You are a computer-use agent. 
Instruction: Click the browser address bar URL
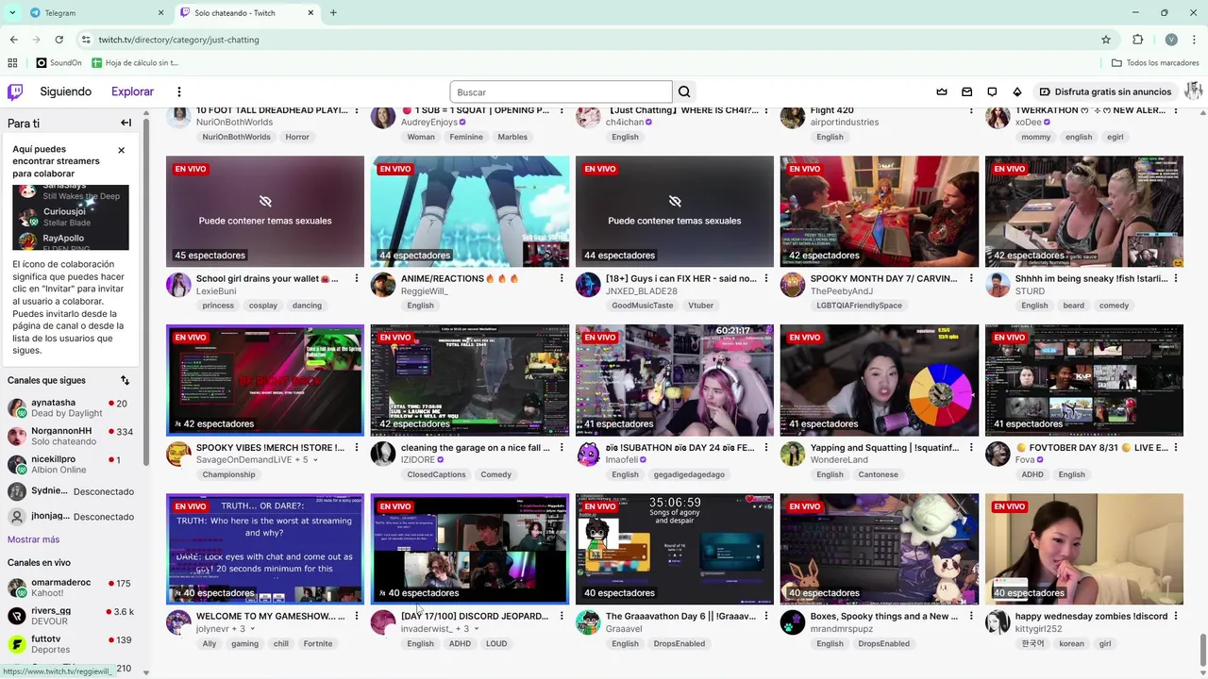[x=178, y=40]
